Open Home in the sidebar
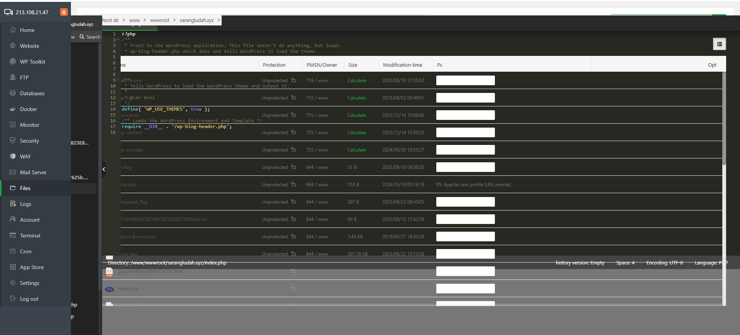740x335 pixels. (27, 30)
